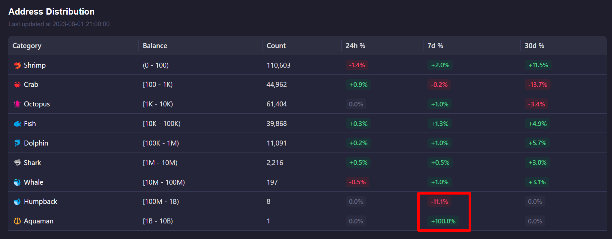Click the Whale 30d badge +3.1%
This screenshot has height=239, width=612.
point(537,182)
